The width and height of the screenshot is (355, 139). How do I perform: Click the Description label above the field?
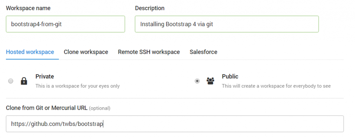(x=150, y=8)
